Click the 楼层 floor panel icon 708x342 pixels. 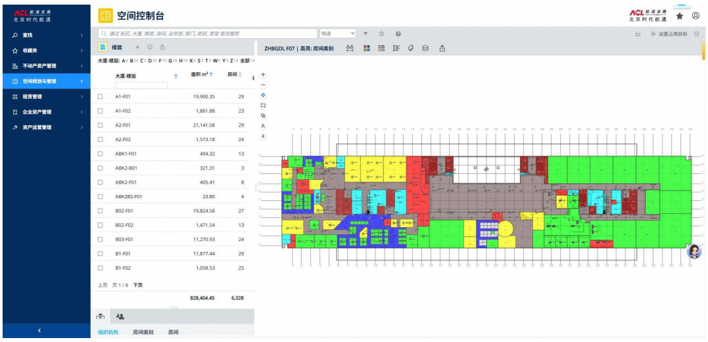(103, 47)
